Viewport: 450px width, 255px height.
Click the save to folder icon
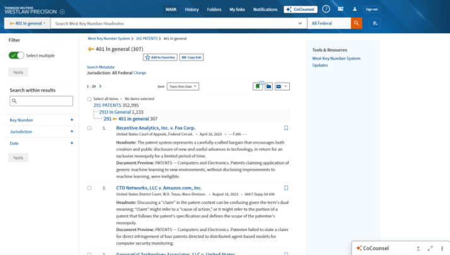click(268, 86)
